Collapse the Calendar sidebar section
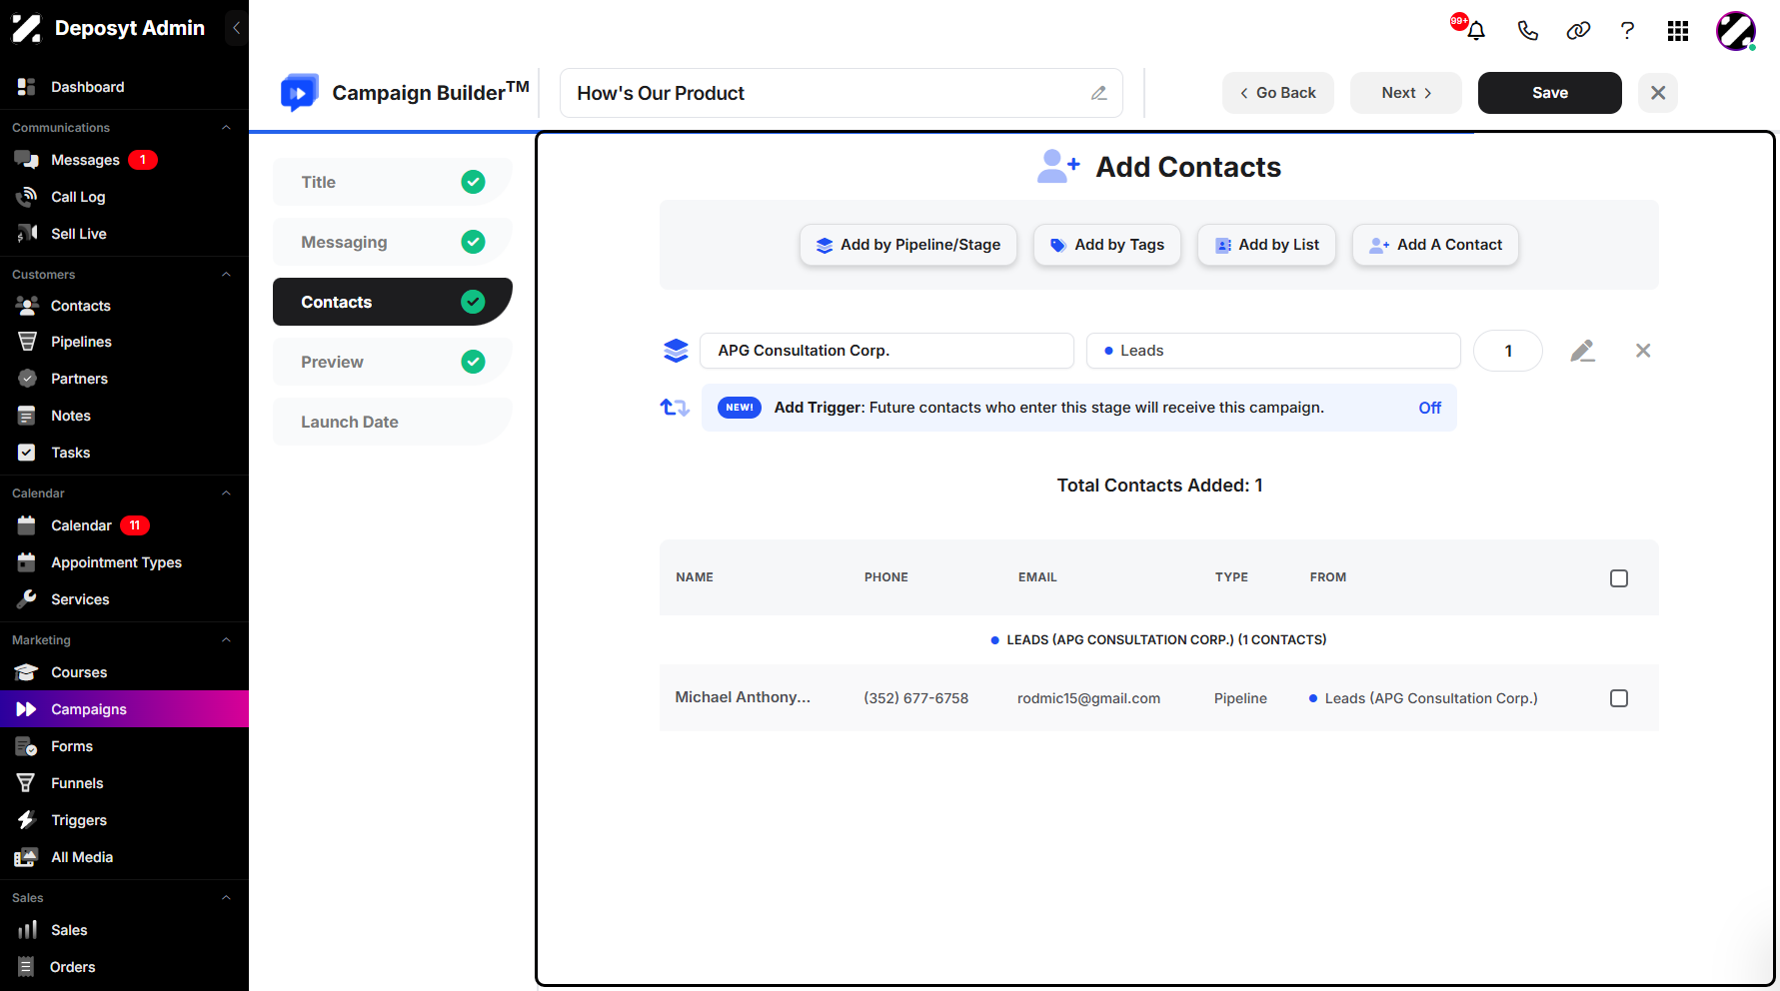 pyautogui.click(x=226, y=494)
